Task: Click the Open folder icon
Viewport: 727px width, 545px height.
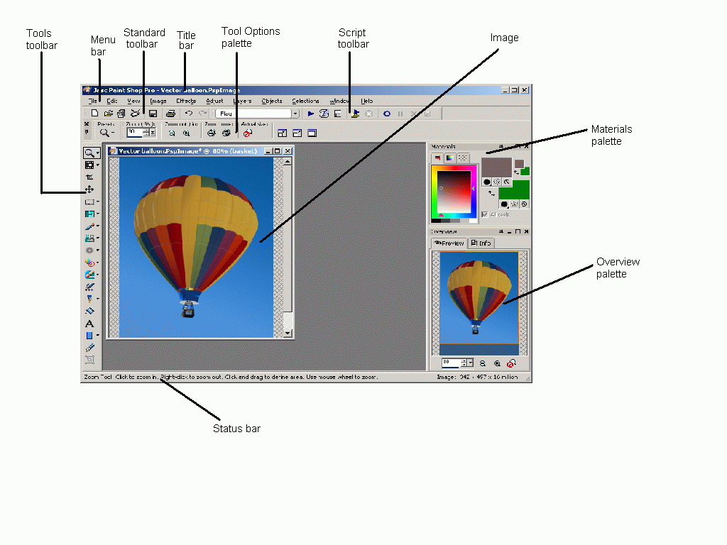Action: click(x=109, y=114)
